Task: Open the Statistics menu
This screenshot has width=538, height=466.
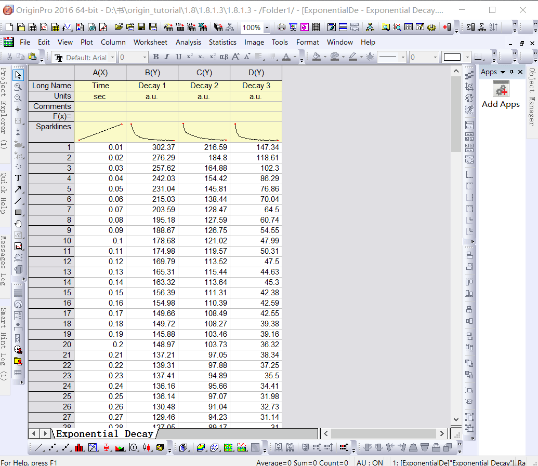Action: tap(222, 42)
